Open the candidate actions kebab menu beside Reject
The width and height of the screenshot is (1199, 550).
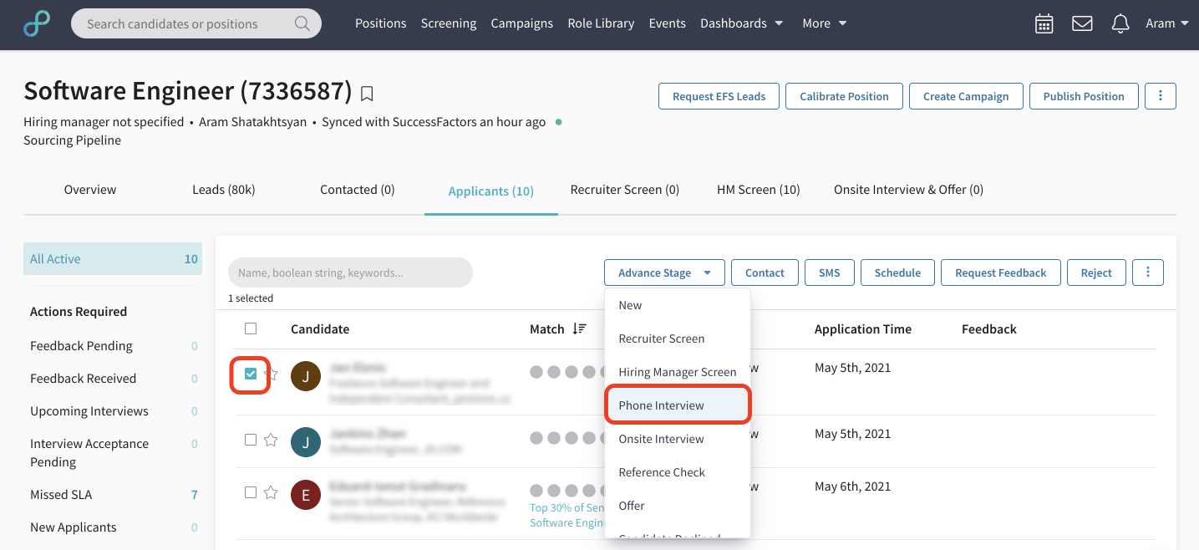(1148, 272)
